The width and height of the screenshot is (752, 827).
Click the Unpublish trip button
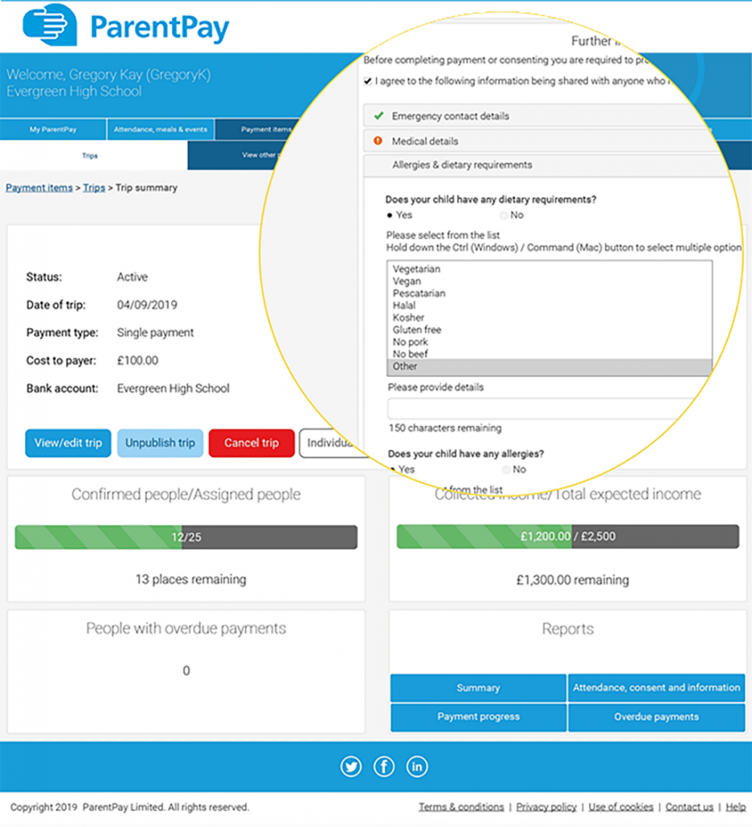(160, 443)
